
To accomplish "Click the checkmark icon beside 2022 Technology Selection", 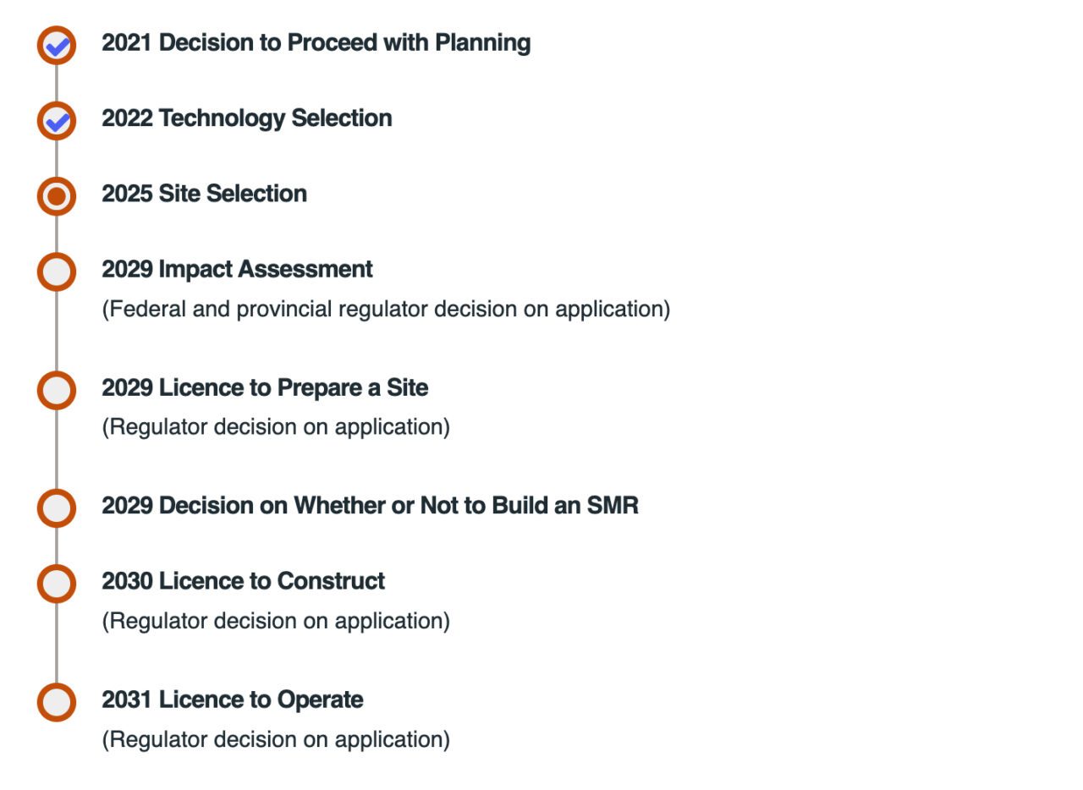I will pos(57,121).
